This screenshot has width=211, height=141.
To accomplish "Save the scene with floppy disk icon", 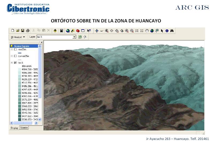I will click(23, 31).
